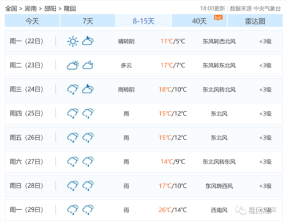Click the second rain icon for 周四 (25日)
The width and height of the screenshot is (286, 223).
[88, 113]
